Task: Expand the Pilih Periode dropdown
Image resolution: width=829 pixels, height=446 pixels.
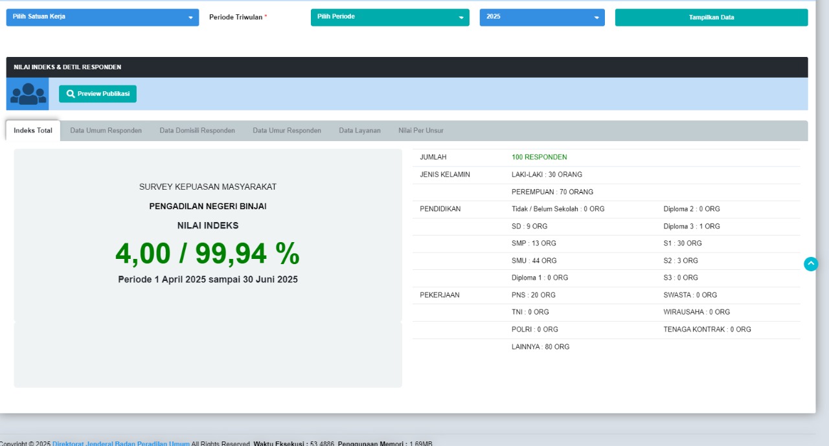Action: 390,17
